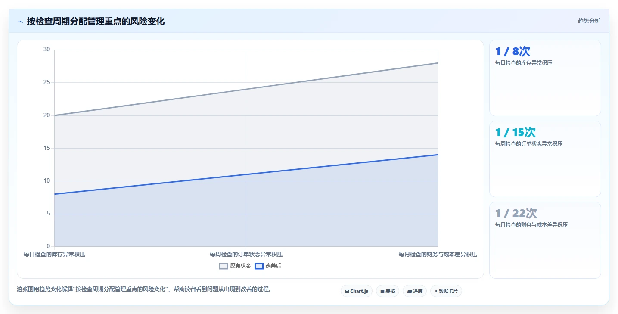
Task: Hide the 改善后 series via legend label
Action: tap(273, 266)
